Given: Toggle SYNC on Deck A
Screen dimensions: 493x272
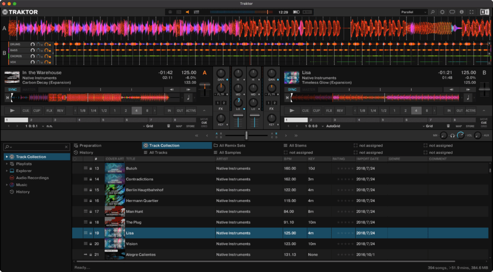Looking at the screenshot, I should click(x=12, y=89).
